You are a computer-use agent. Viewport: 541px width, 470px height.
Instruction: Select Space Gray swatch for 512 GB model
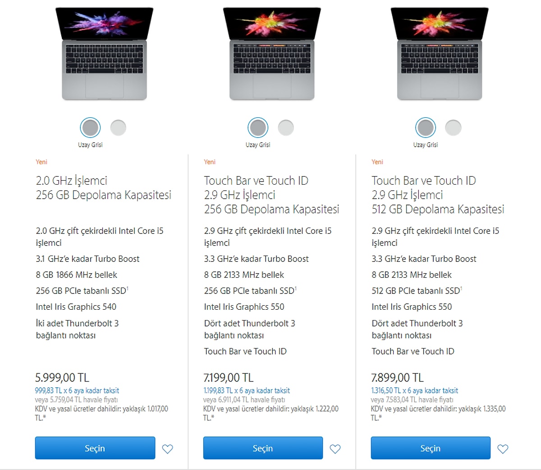[426, 128]
